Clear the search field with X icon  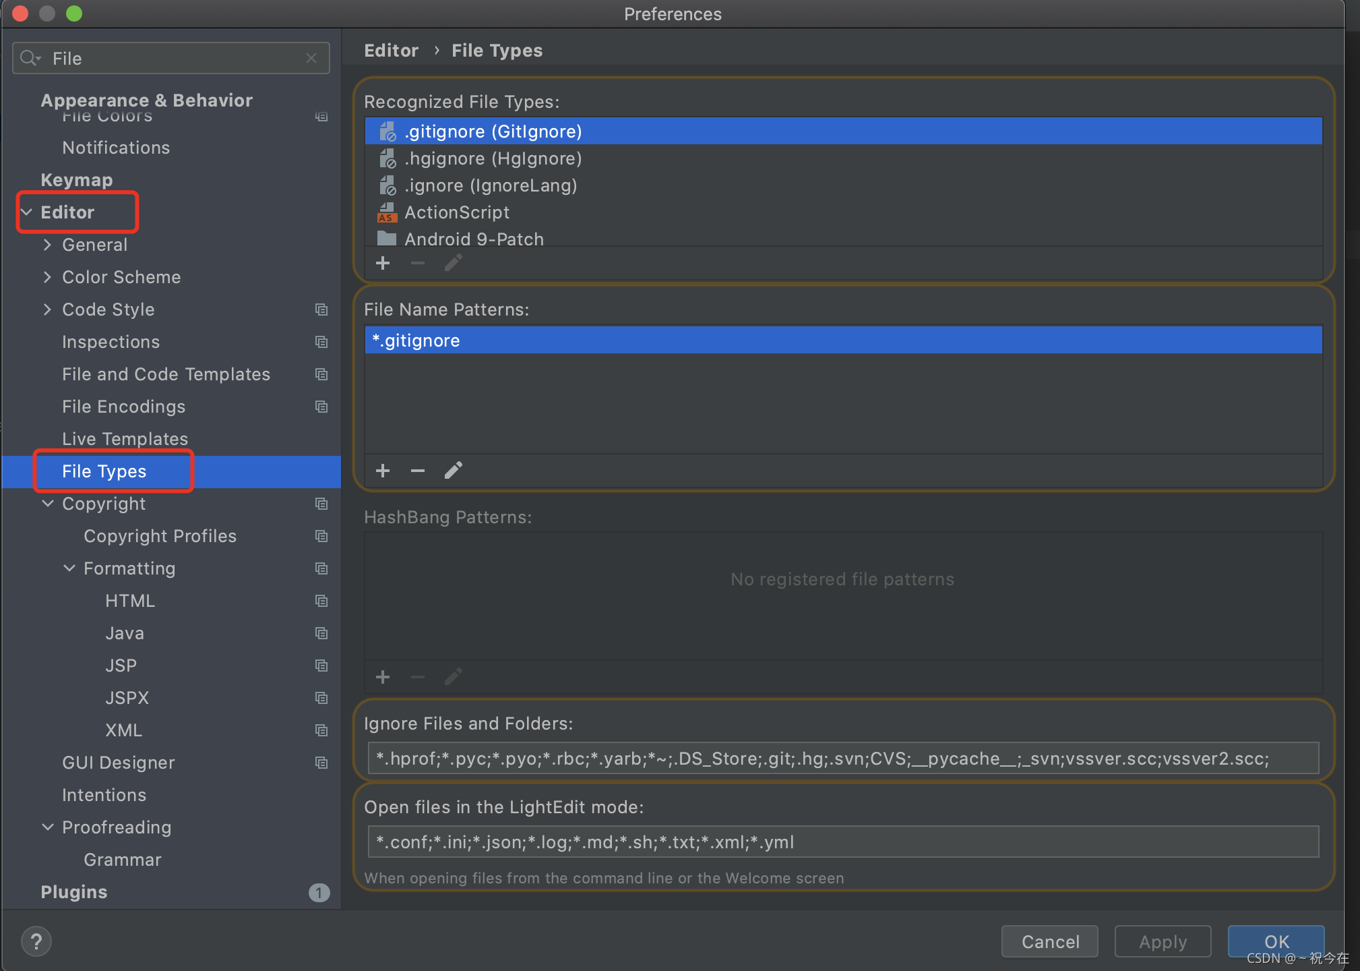coord(311,59)
